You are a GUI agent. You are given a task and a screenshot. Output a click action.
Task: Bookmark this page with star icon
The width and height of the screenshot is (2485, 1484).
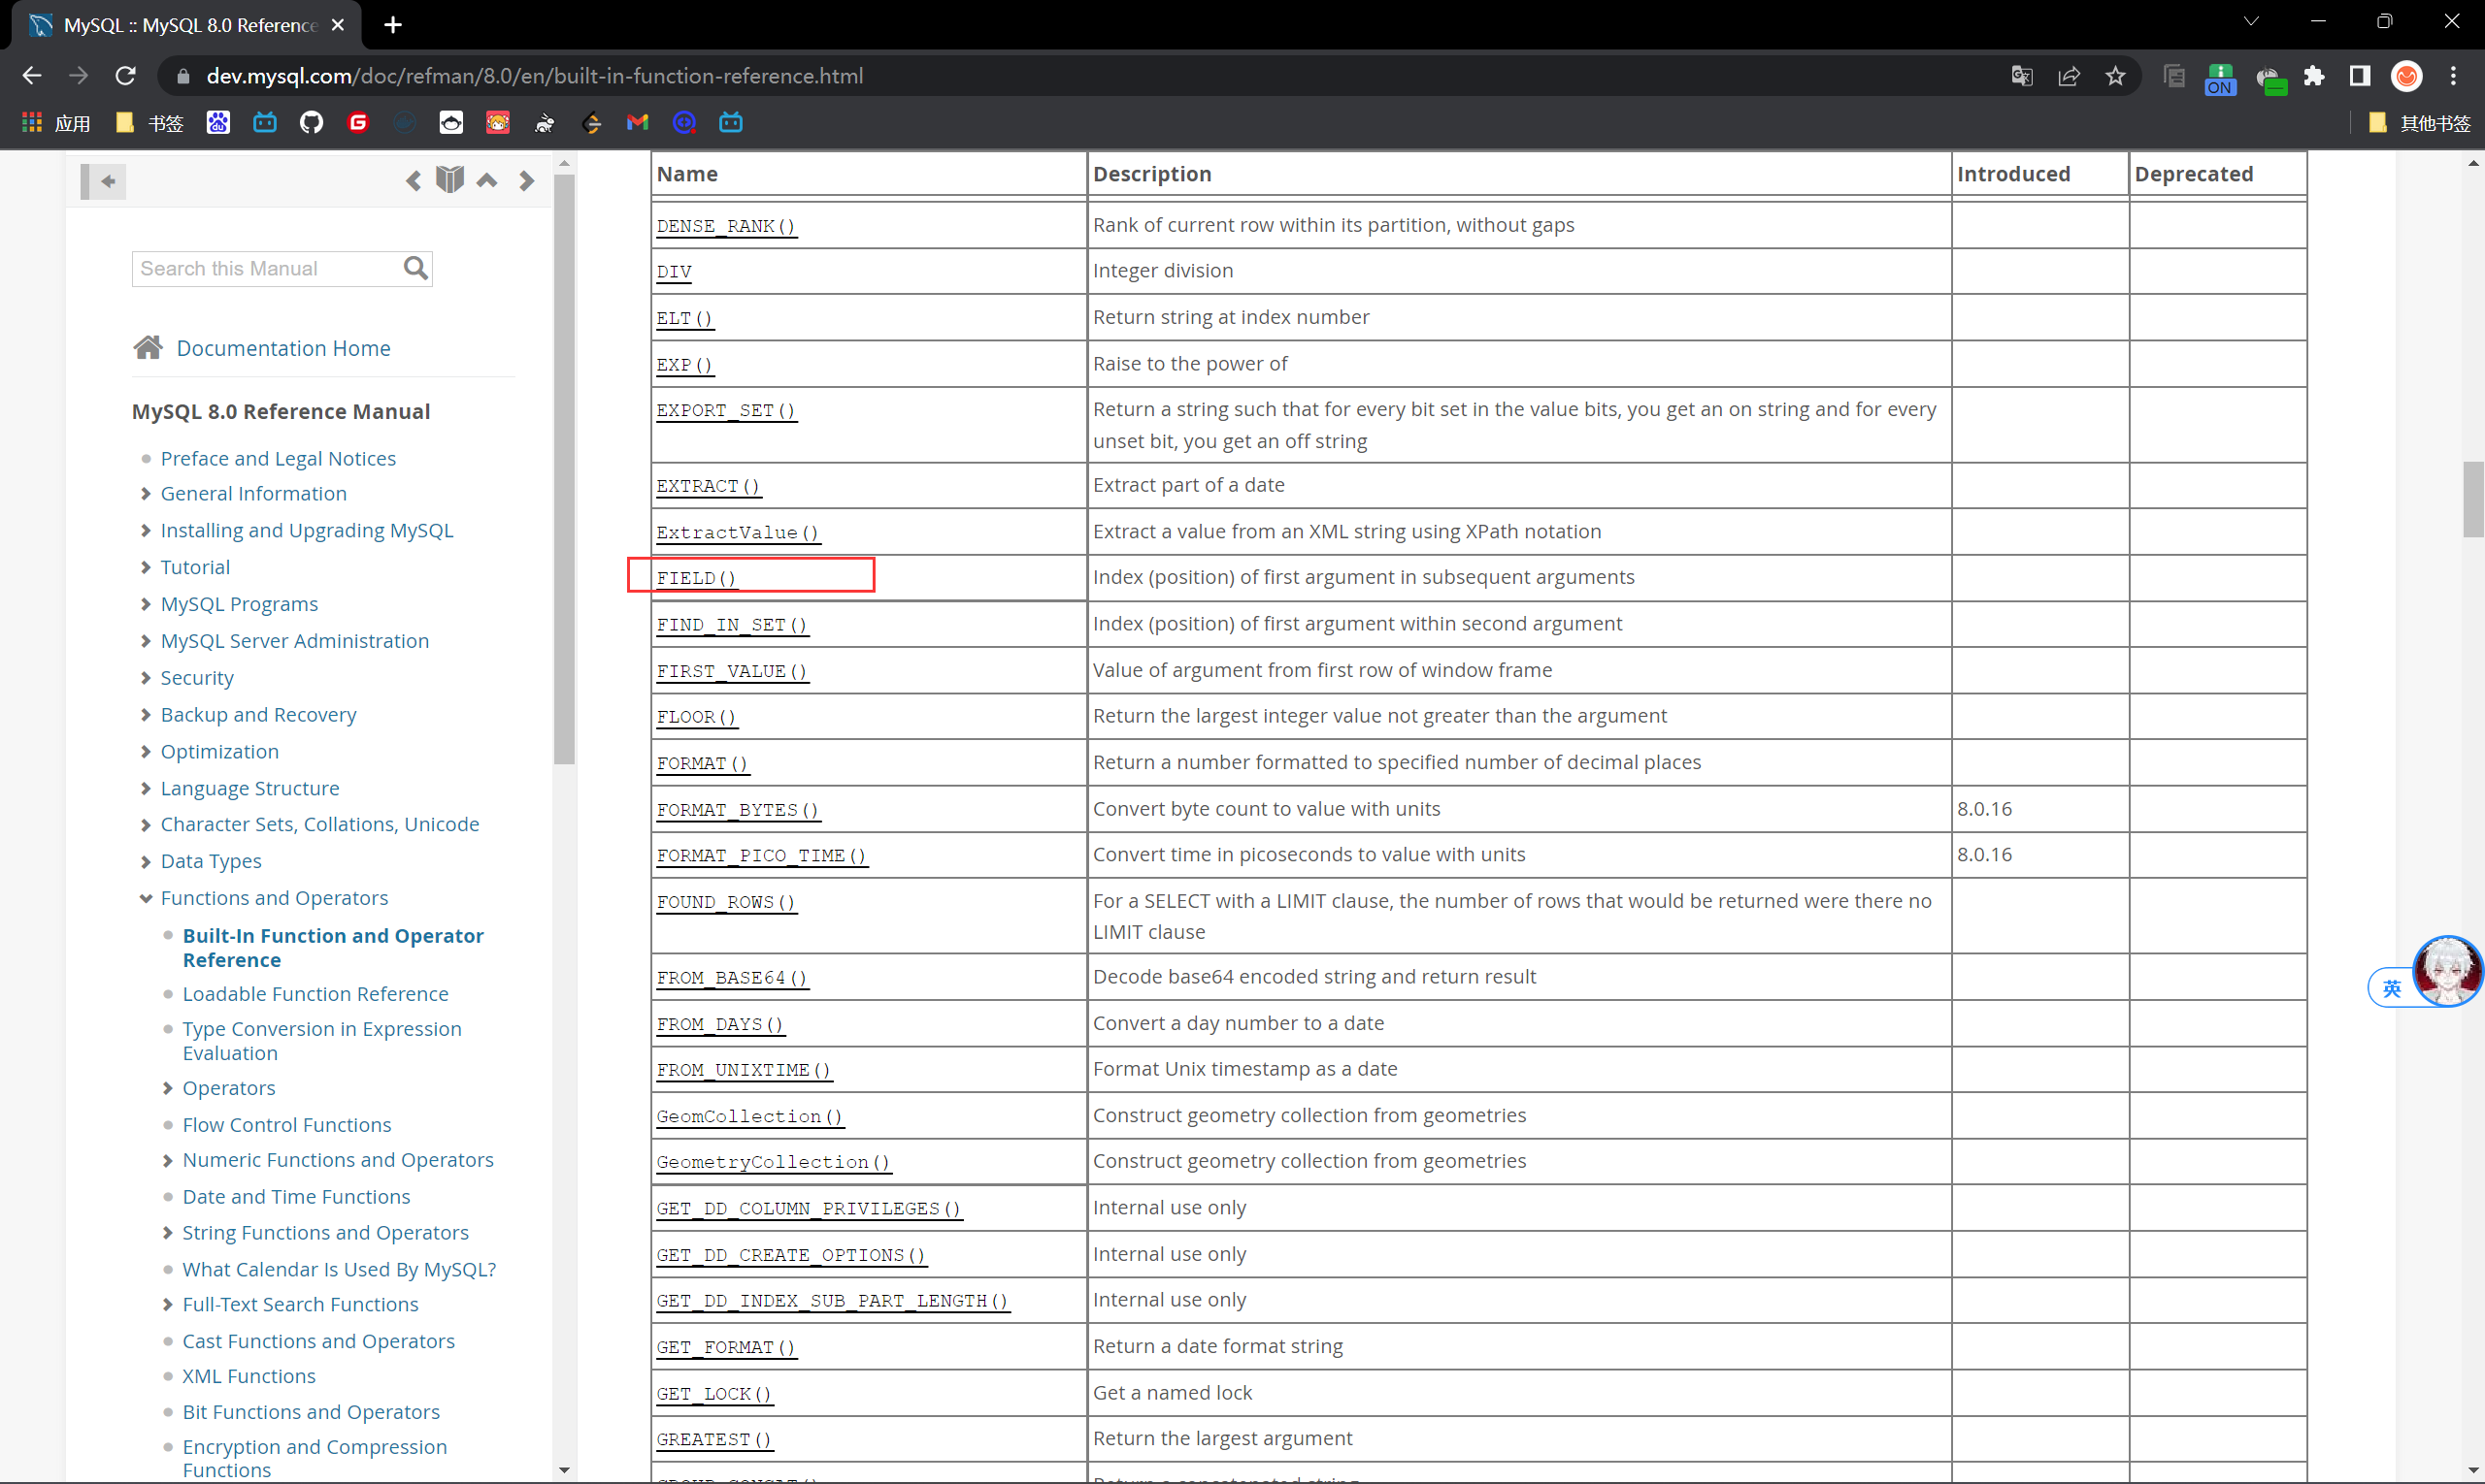tap(2115, 76)
